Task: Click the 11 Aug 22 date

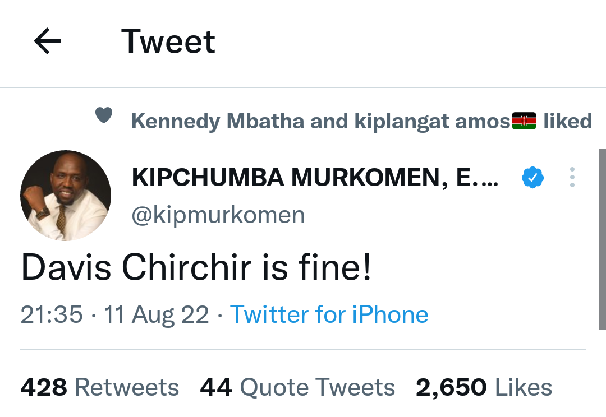Action: [x=156, y=314]
